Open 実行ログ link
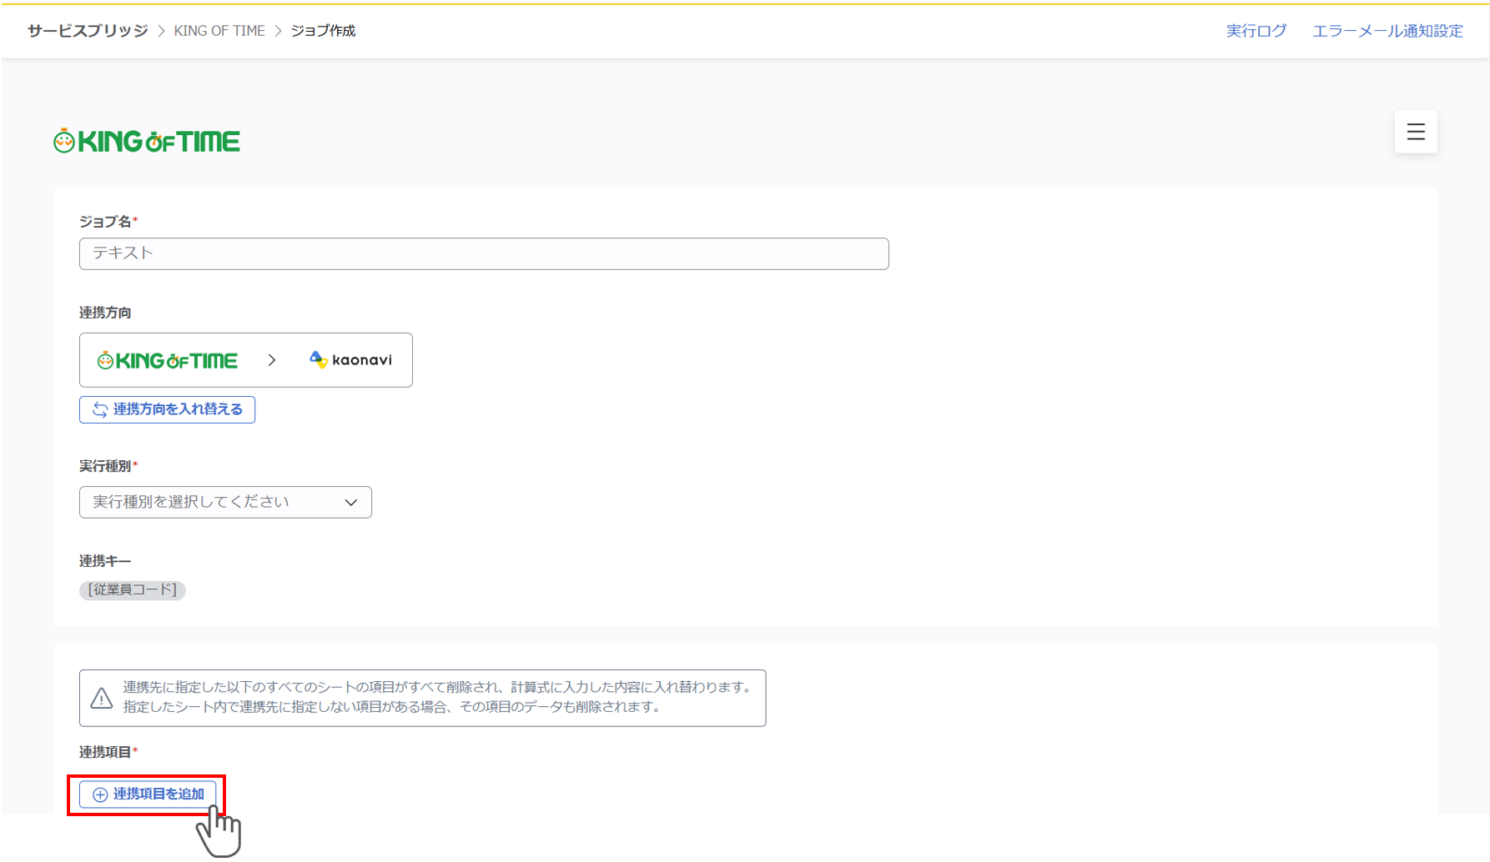The height and width of the screenshot is (862, 1490). click(1256, 31)
